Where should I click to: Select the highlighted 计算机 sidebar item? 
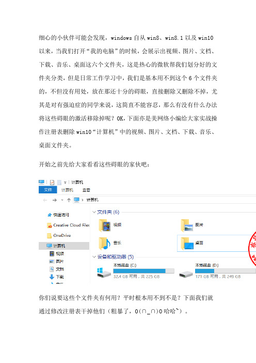pyautogui.click(x=64, y=246)
